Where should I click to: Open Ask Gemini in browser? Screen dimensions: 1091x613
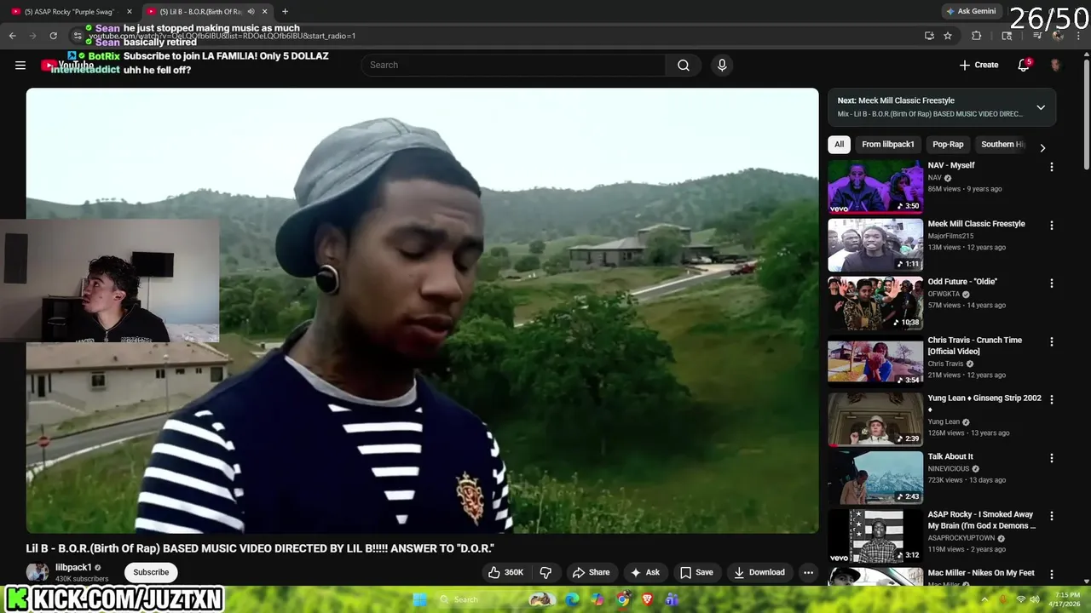click(x=971, y=11)
